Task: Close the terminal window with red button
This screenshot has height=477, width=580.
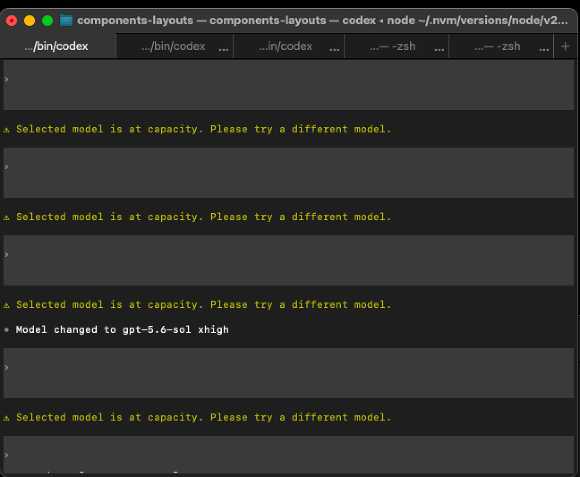Action: pyautogui.click(x=12, y=20)
